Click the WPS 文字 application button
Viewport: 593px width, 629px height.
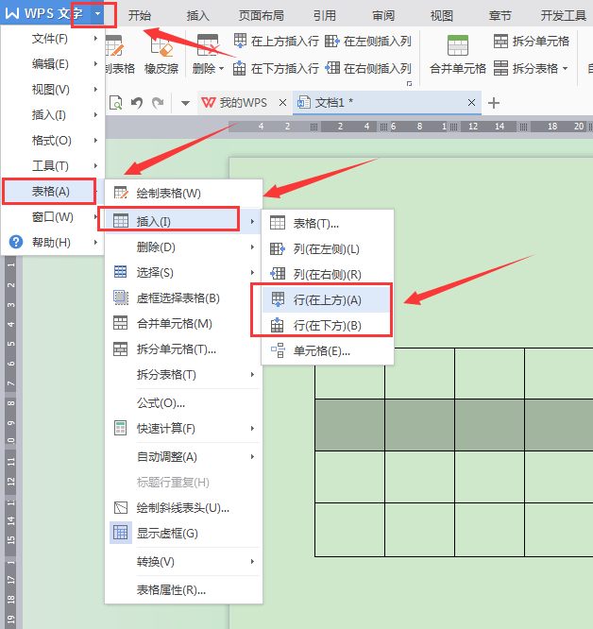[x=45, y=14]
